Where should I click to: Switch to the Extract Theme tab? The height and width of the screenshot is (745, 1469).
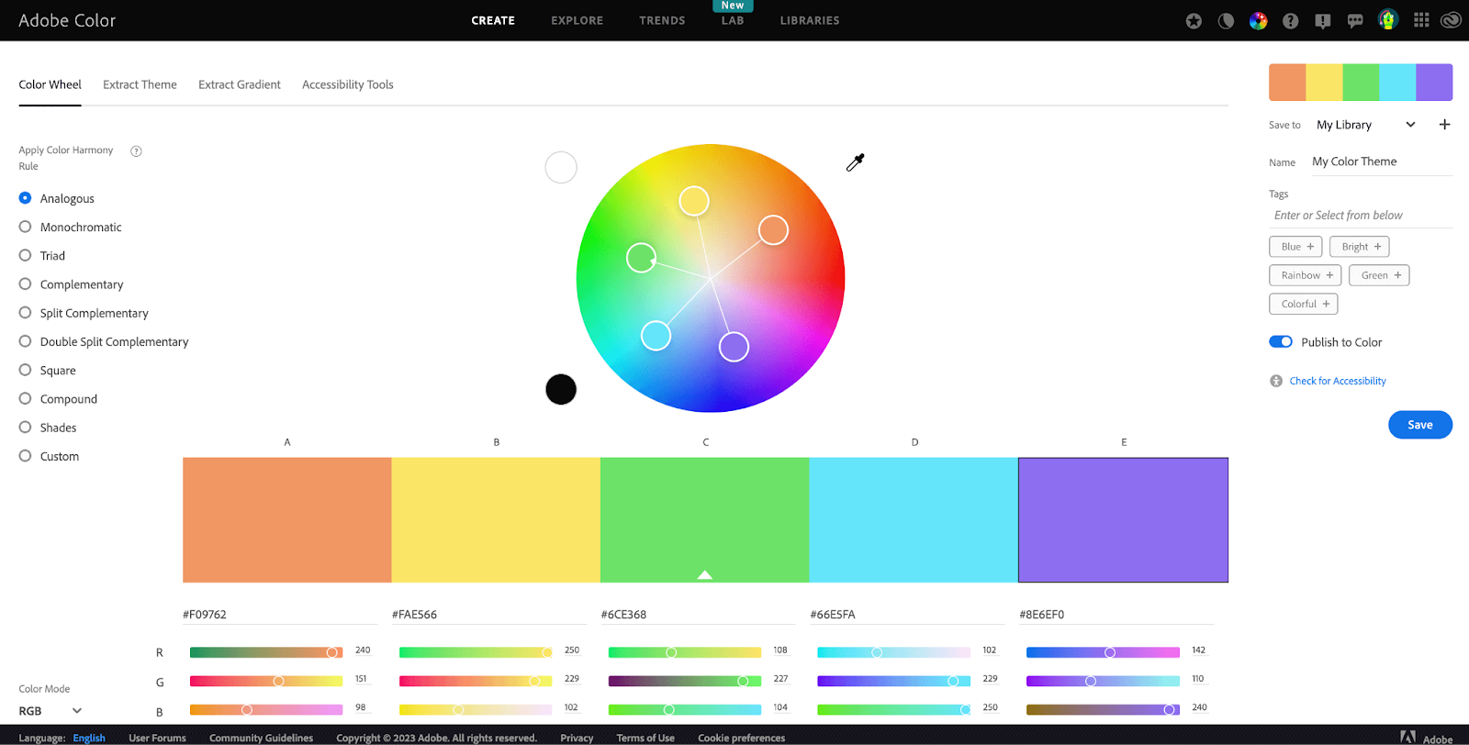[x=140, y=84]
